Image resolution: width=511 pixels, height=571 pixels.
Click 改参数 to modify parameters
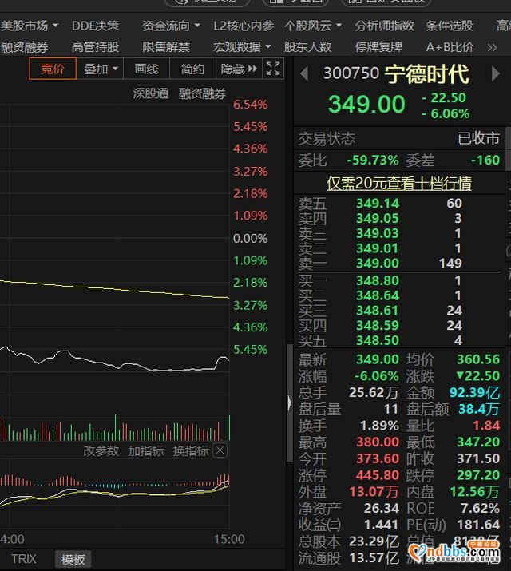101,451
